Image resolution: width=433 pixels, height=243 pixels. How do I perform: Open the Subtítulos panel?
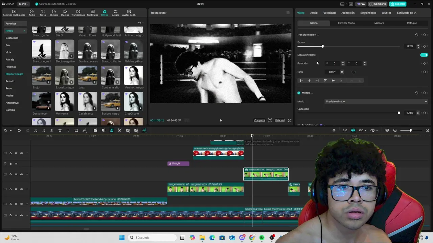coord(93,13)
